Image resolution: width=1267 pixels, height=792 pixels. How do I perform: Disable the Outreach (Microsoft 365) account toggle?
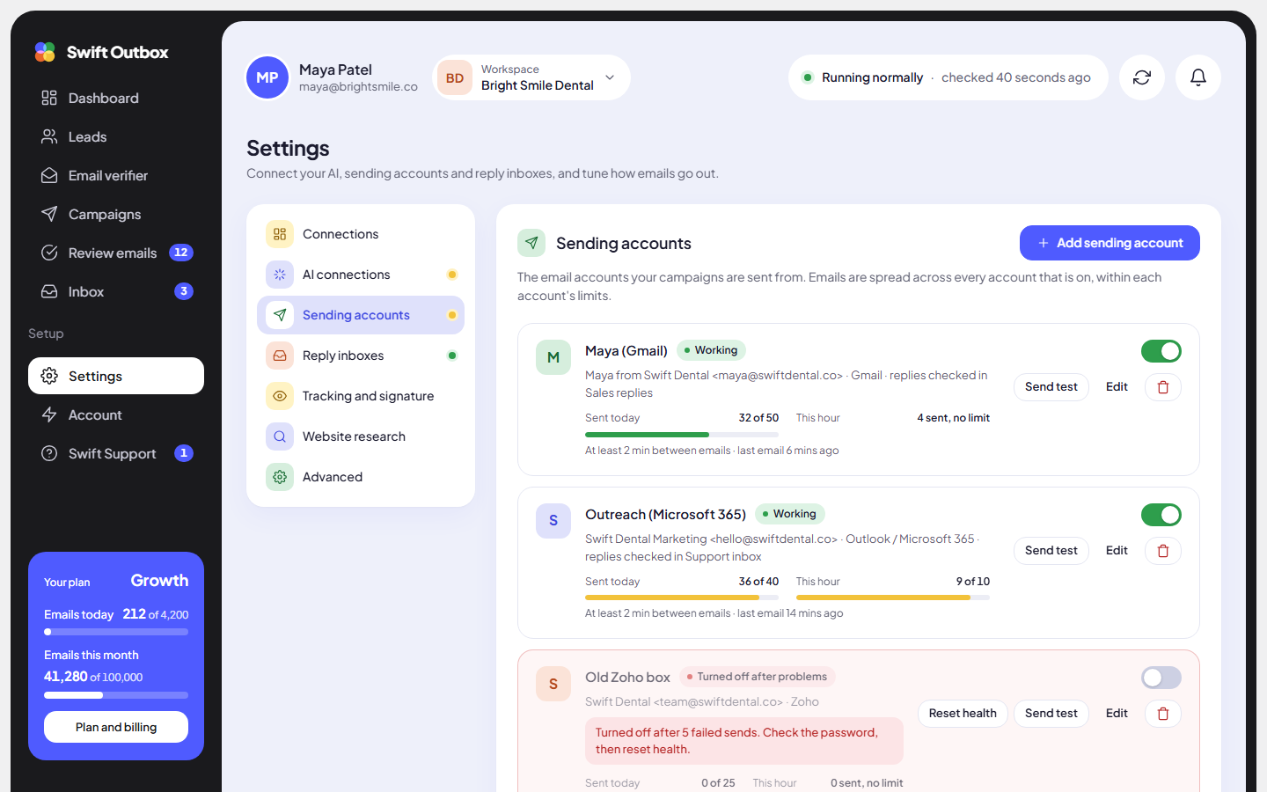(1161, 515)
